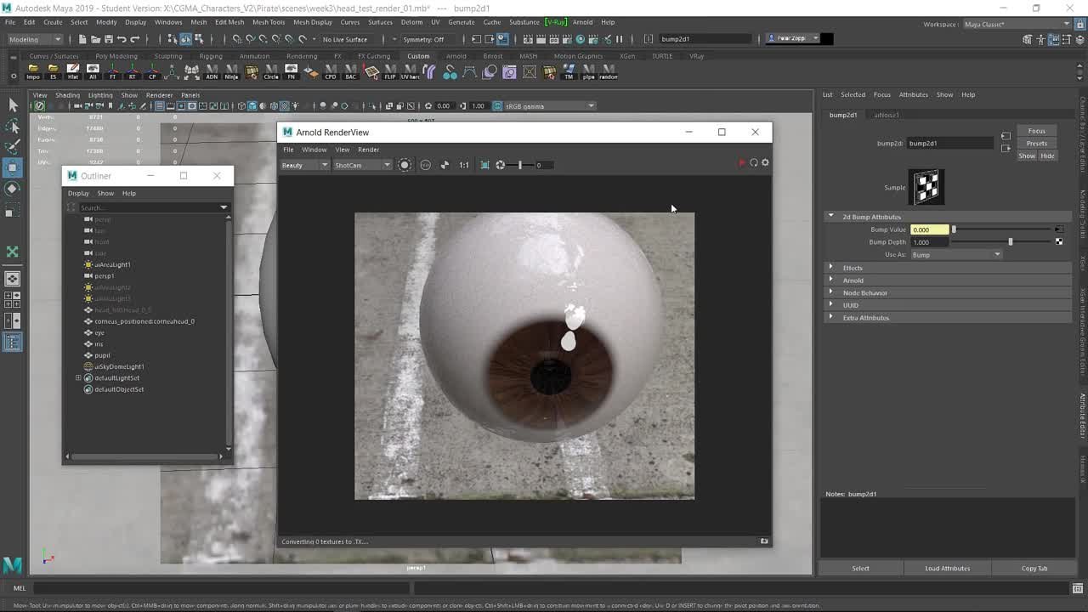Click the Bump Depth slider
The image size is (1088, 612).
1003,242
